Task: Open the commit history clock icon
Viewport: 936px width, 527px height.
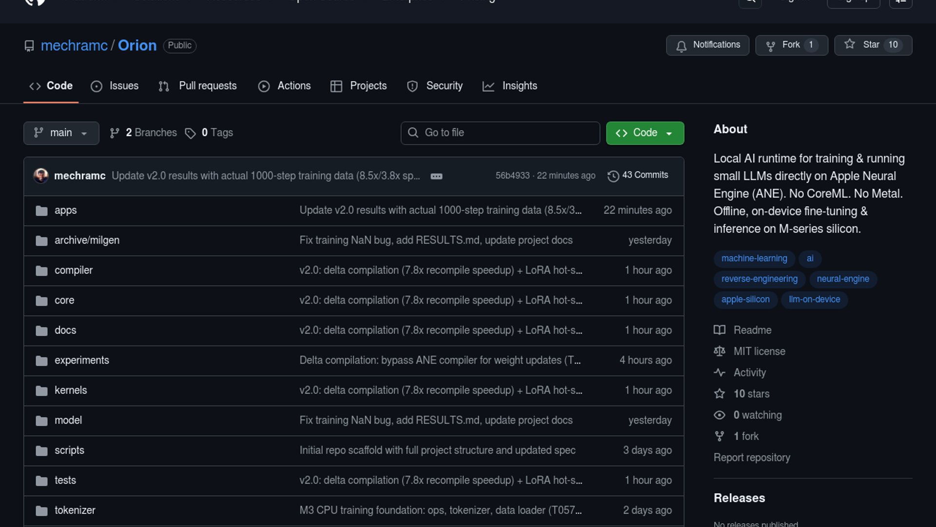Action: (613, 176)
